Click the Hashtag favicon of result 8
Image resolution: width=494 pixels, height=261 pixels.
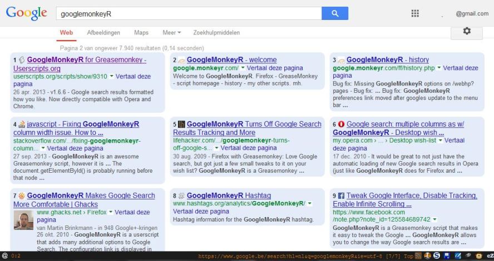pos(181,196)
